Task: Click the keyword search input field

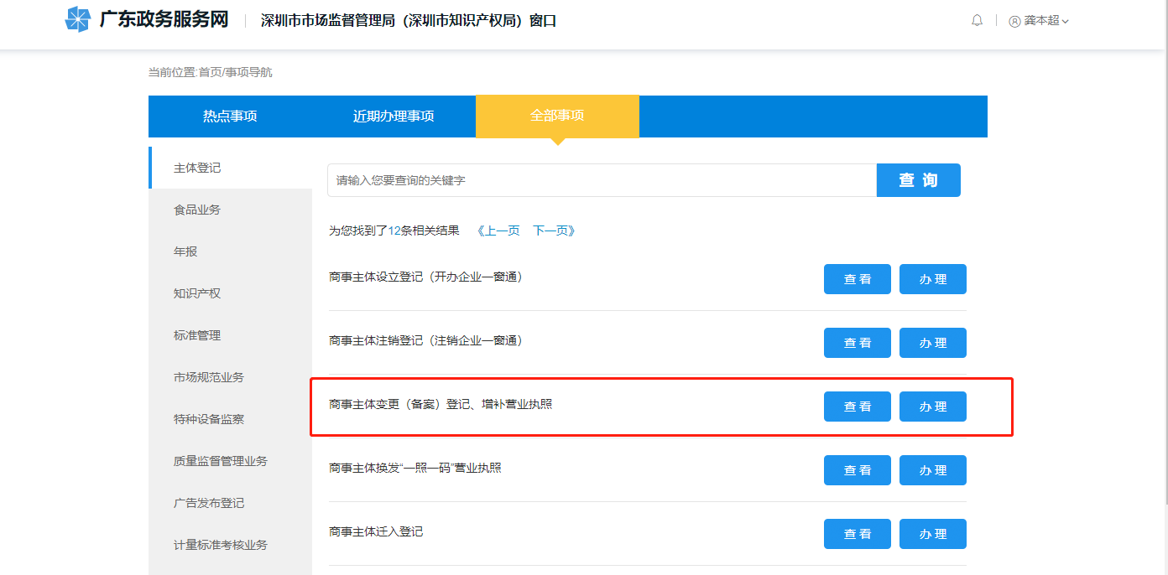Action: click(x=602, y=180)
